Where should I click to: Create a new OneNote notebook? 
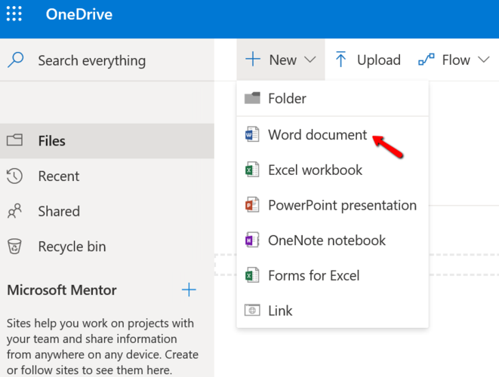[333, 241]
